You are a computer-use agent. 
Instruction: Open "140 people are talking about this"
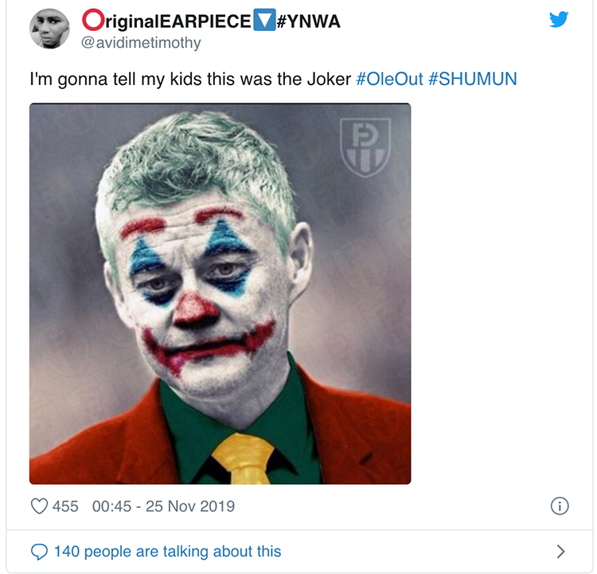[167, 551]
